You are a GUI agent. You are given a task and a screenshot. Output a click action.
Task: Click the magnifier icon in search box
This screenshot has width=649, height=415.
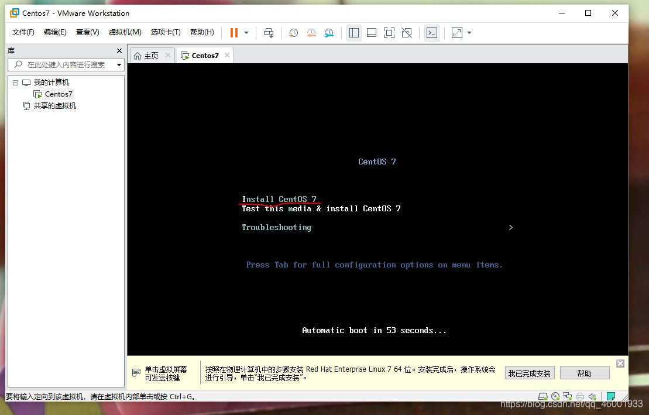(18, 64)
